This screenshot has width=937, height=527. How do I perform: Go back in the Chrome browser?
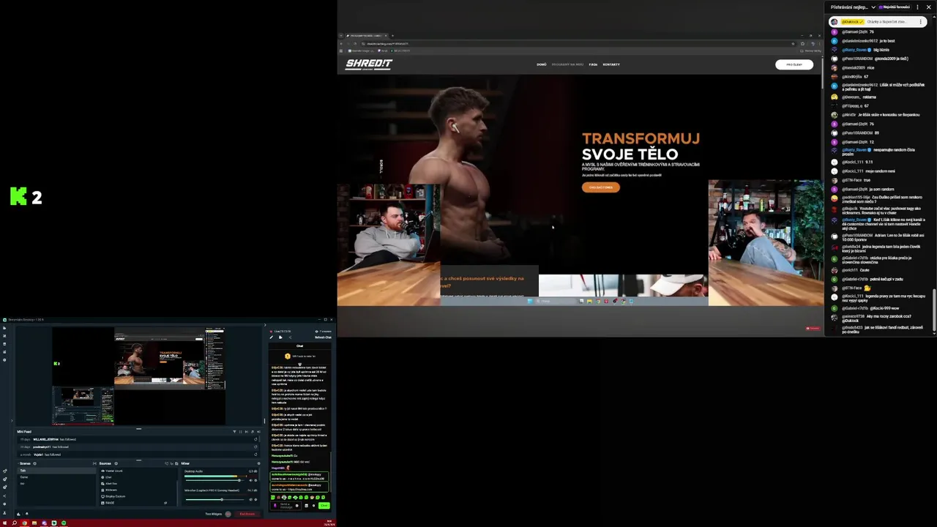pyautogui.click(x=341, y=44)
